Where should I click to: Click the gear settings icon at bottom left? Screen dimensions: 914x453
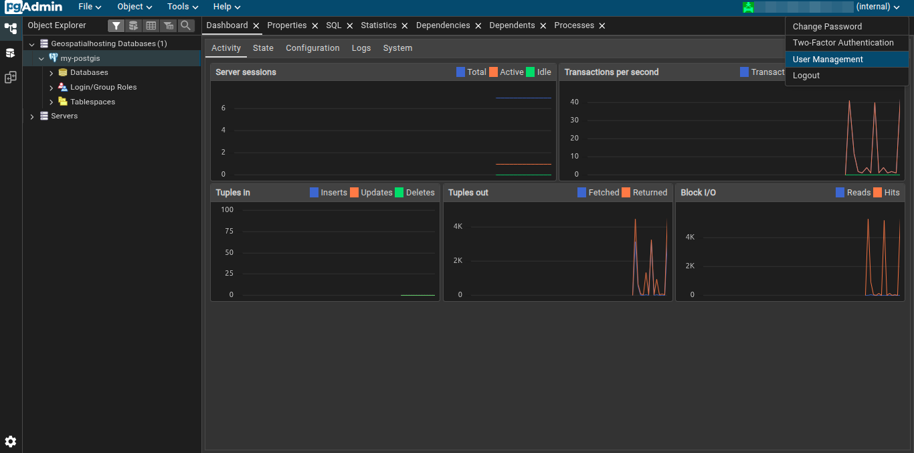(x=11, y=442)
